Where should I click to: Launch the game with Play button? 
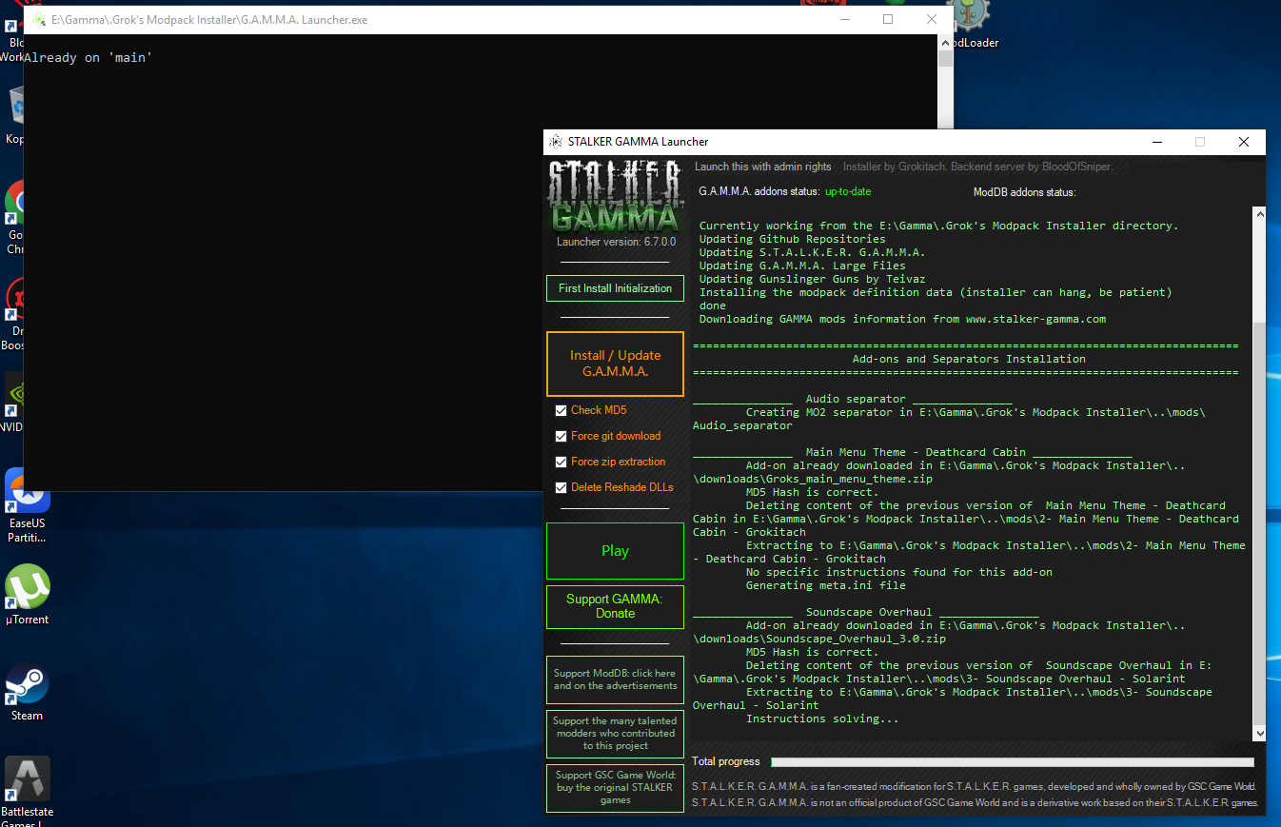pos(615,551)
